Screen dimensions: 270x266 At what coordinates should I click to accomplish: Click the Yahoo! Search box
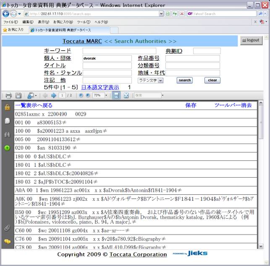222,14
